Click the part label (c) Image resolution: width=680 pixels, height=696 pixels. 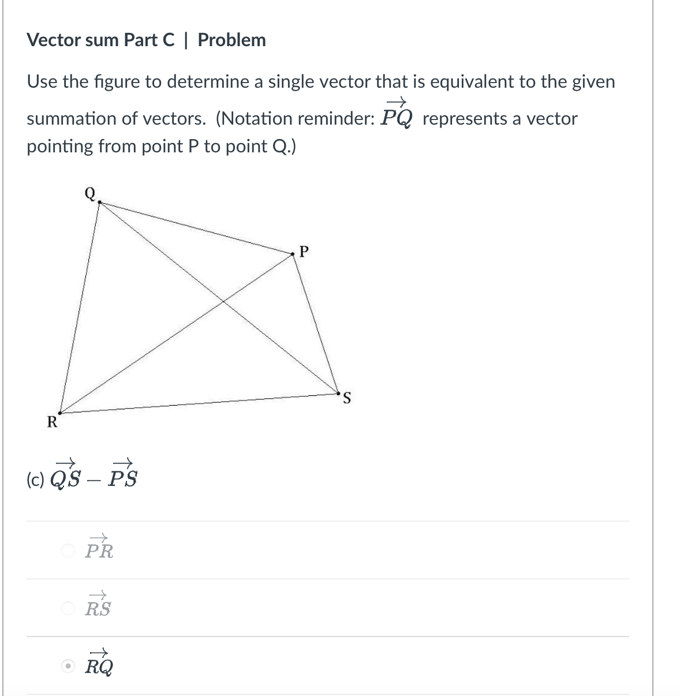tap(35, 478)
